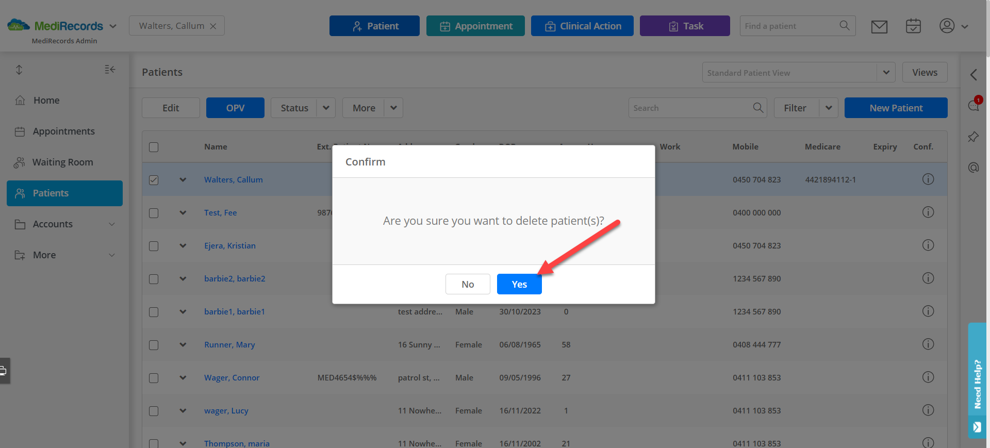
Task: Select Patients in the sidebar
Action: [x=64, y=193]
